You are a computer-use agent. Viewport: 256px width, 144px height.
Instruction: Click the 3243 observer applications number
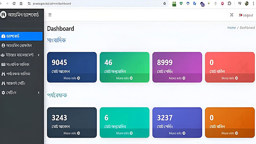click(x=59, y=118)
